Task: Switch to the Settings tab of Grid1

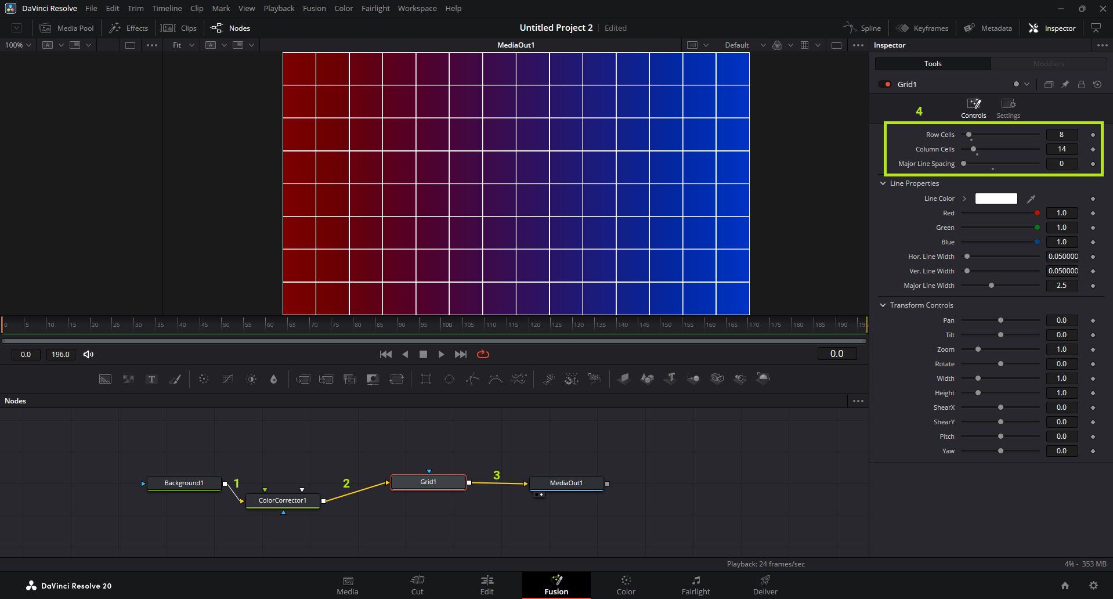Action: click(x=1008, y=108)
